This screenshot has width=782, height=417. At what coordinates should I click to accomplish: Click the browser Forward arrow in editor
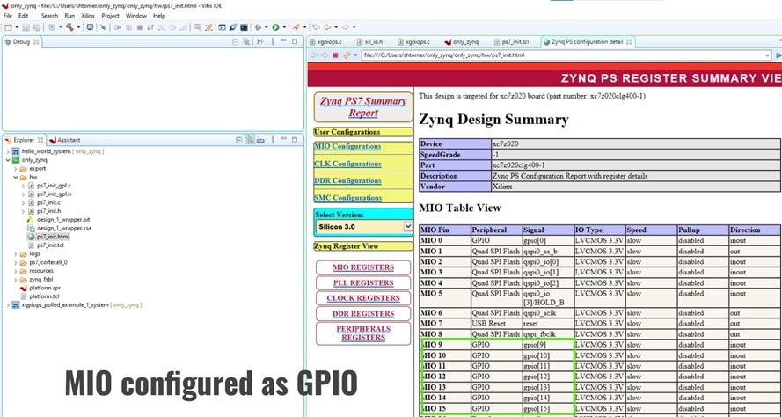pos(325,55)
